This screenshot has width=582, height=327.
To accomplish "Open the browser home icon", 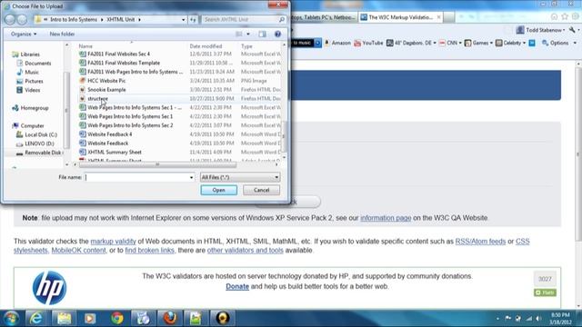I will (x=554, y=16).
